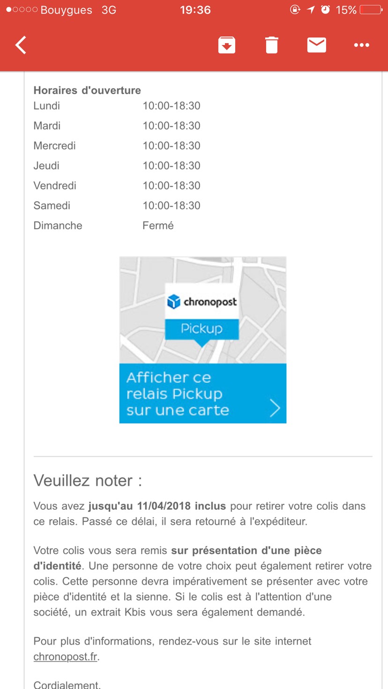
Task: Open the chronopost.fr link
Action: coord(66,657)
